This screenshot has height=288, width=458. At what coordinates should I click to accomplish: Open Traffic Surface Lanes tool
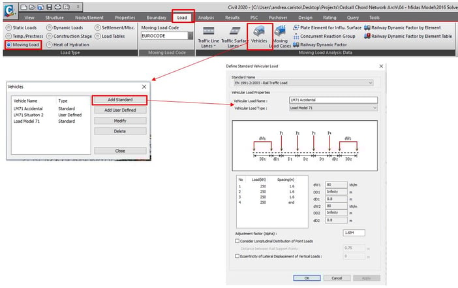click(234, 37)
